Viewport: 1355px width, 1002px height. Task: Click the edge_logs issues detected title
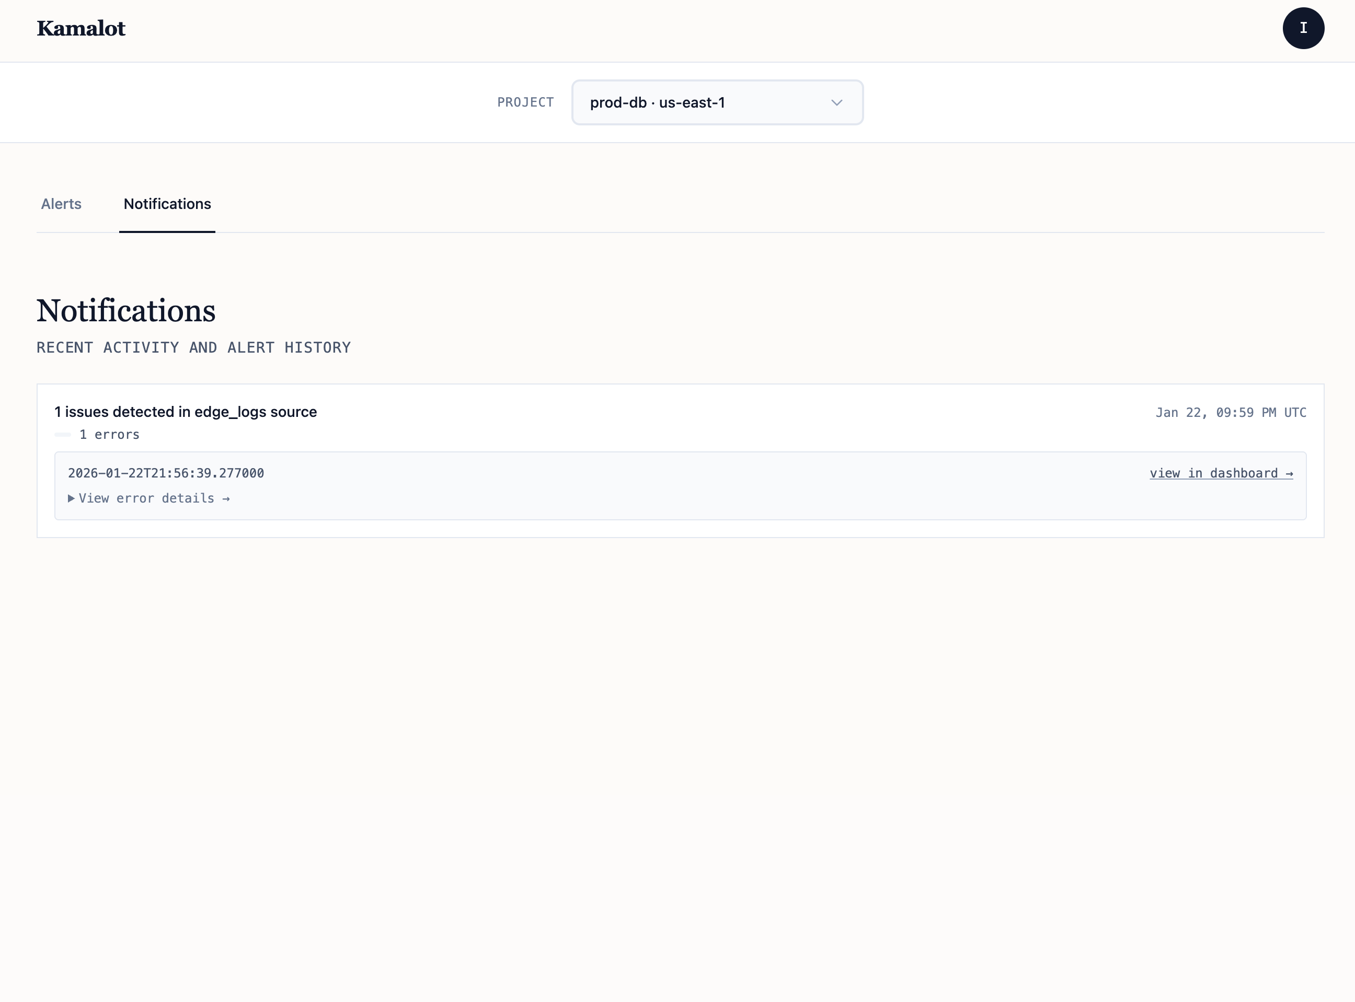point(186,412)
